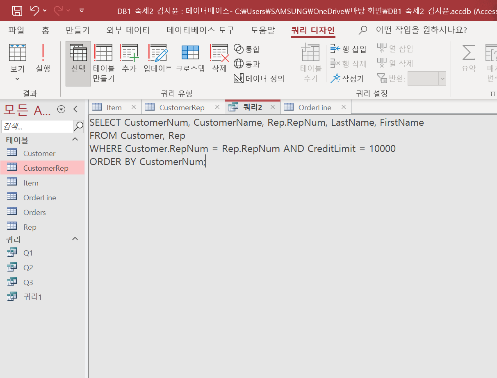Switch to the 만들기 ribbon tab
This screenshot has width=497, height=378.
tap(78, 30)
